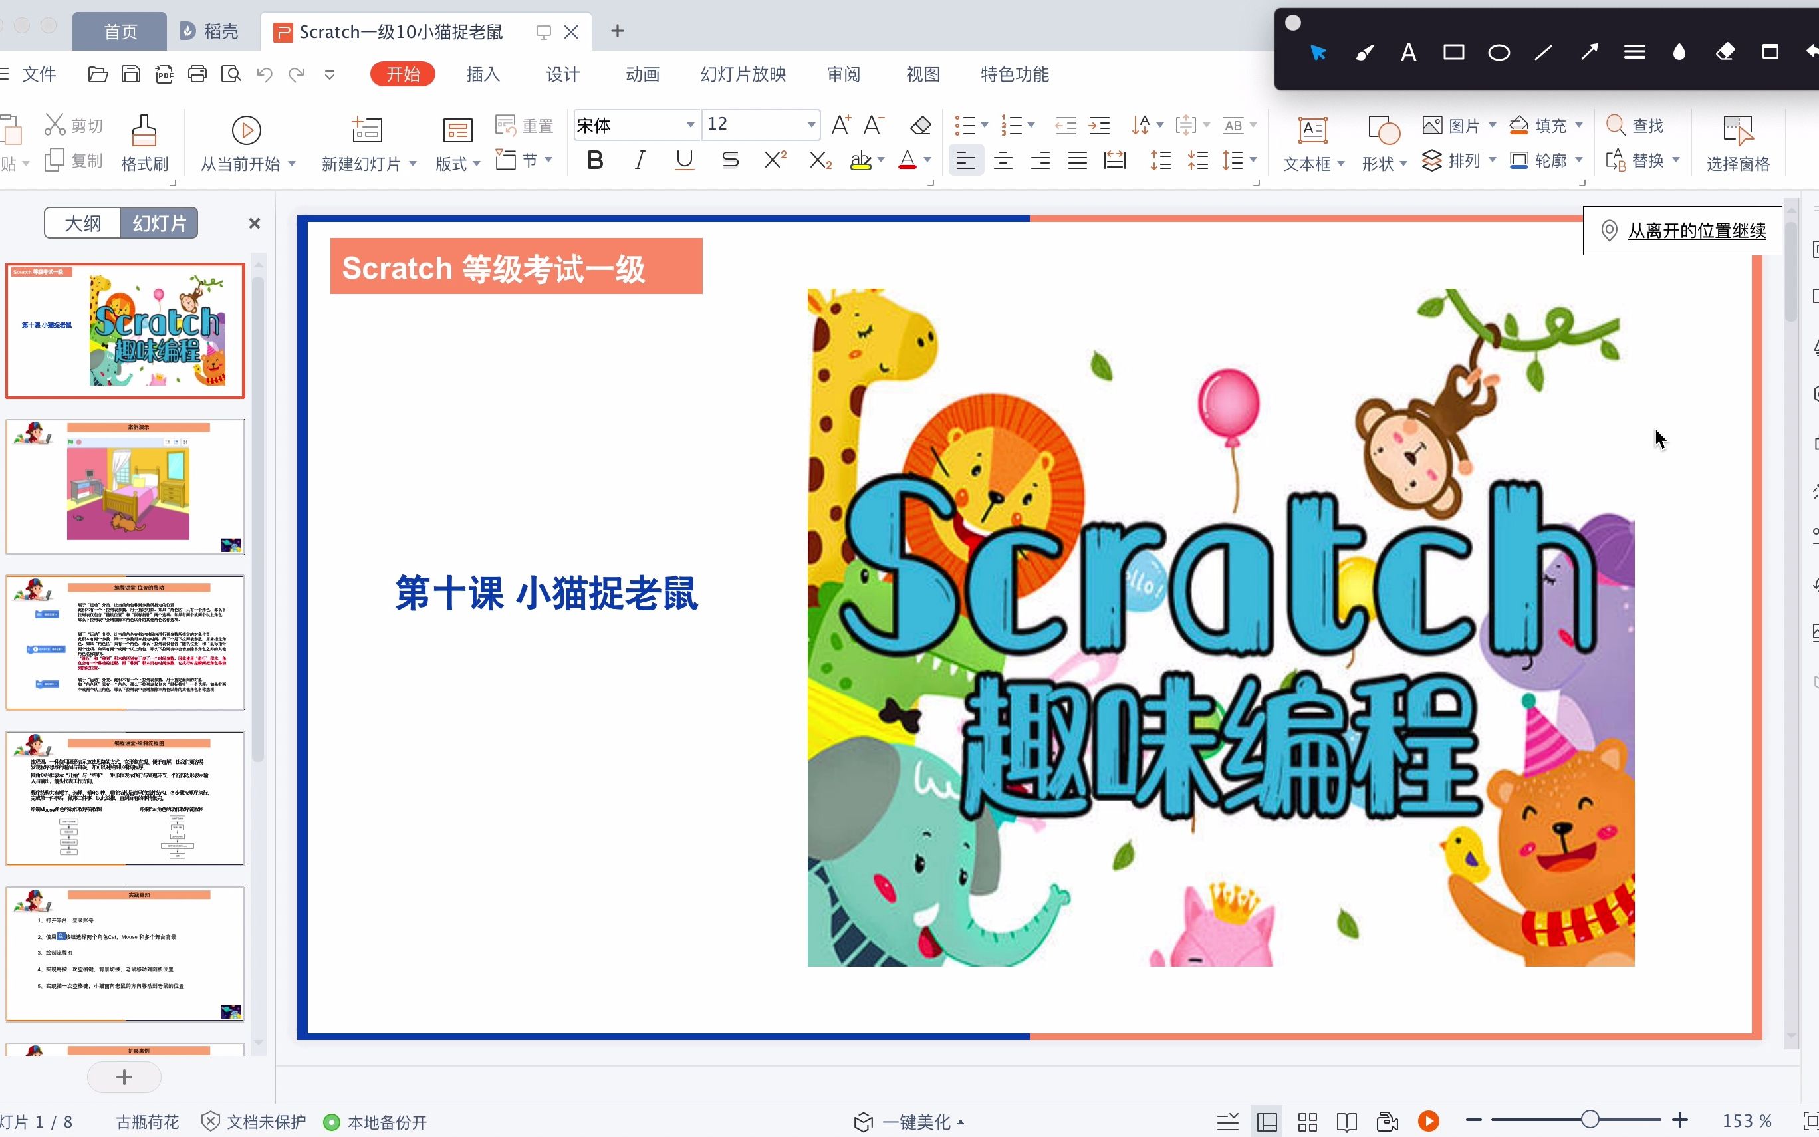Viewport: 1819px width, 1137px height.
Task: Open the 插入 ribbon tab
Action: coord(483,74)
